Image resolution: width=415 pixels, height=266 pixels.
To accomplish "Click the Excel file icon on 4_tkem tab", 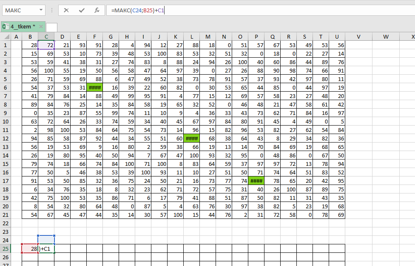I will tap(6, 27).
